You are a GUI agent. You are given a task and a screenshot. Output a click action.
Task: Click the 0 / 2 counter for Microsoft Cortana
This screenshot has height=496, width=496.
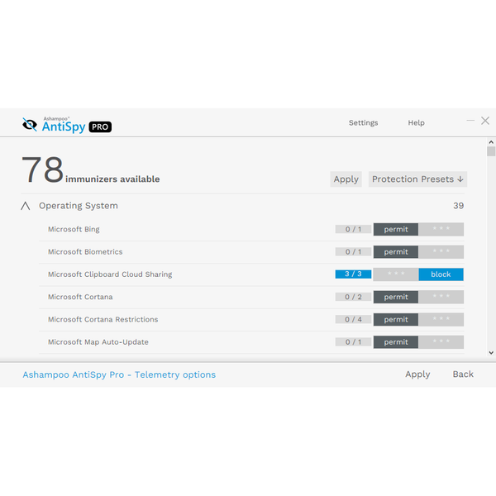coord(353,297)
